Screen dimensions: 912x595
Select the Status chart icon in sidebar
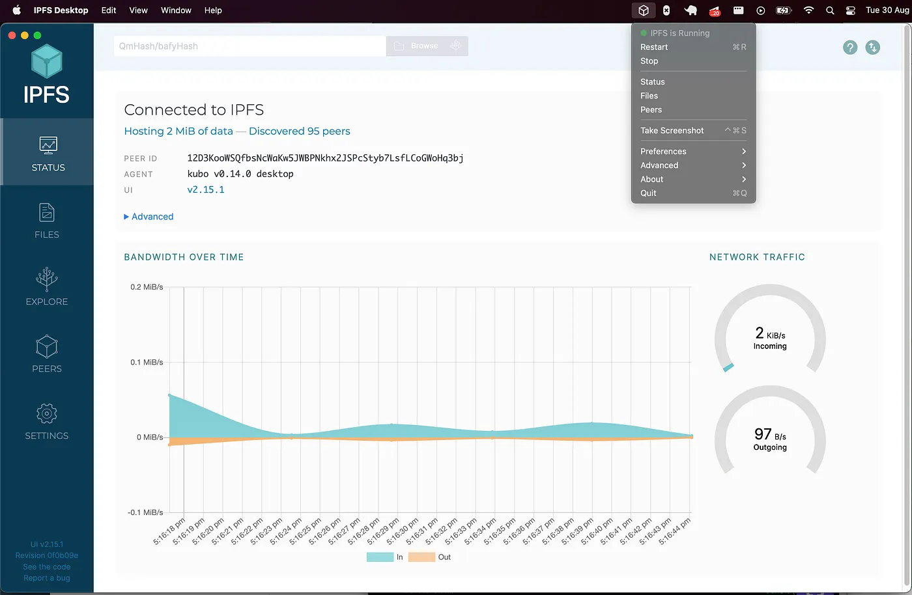[x=48, y=145]
